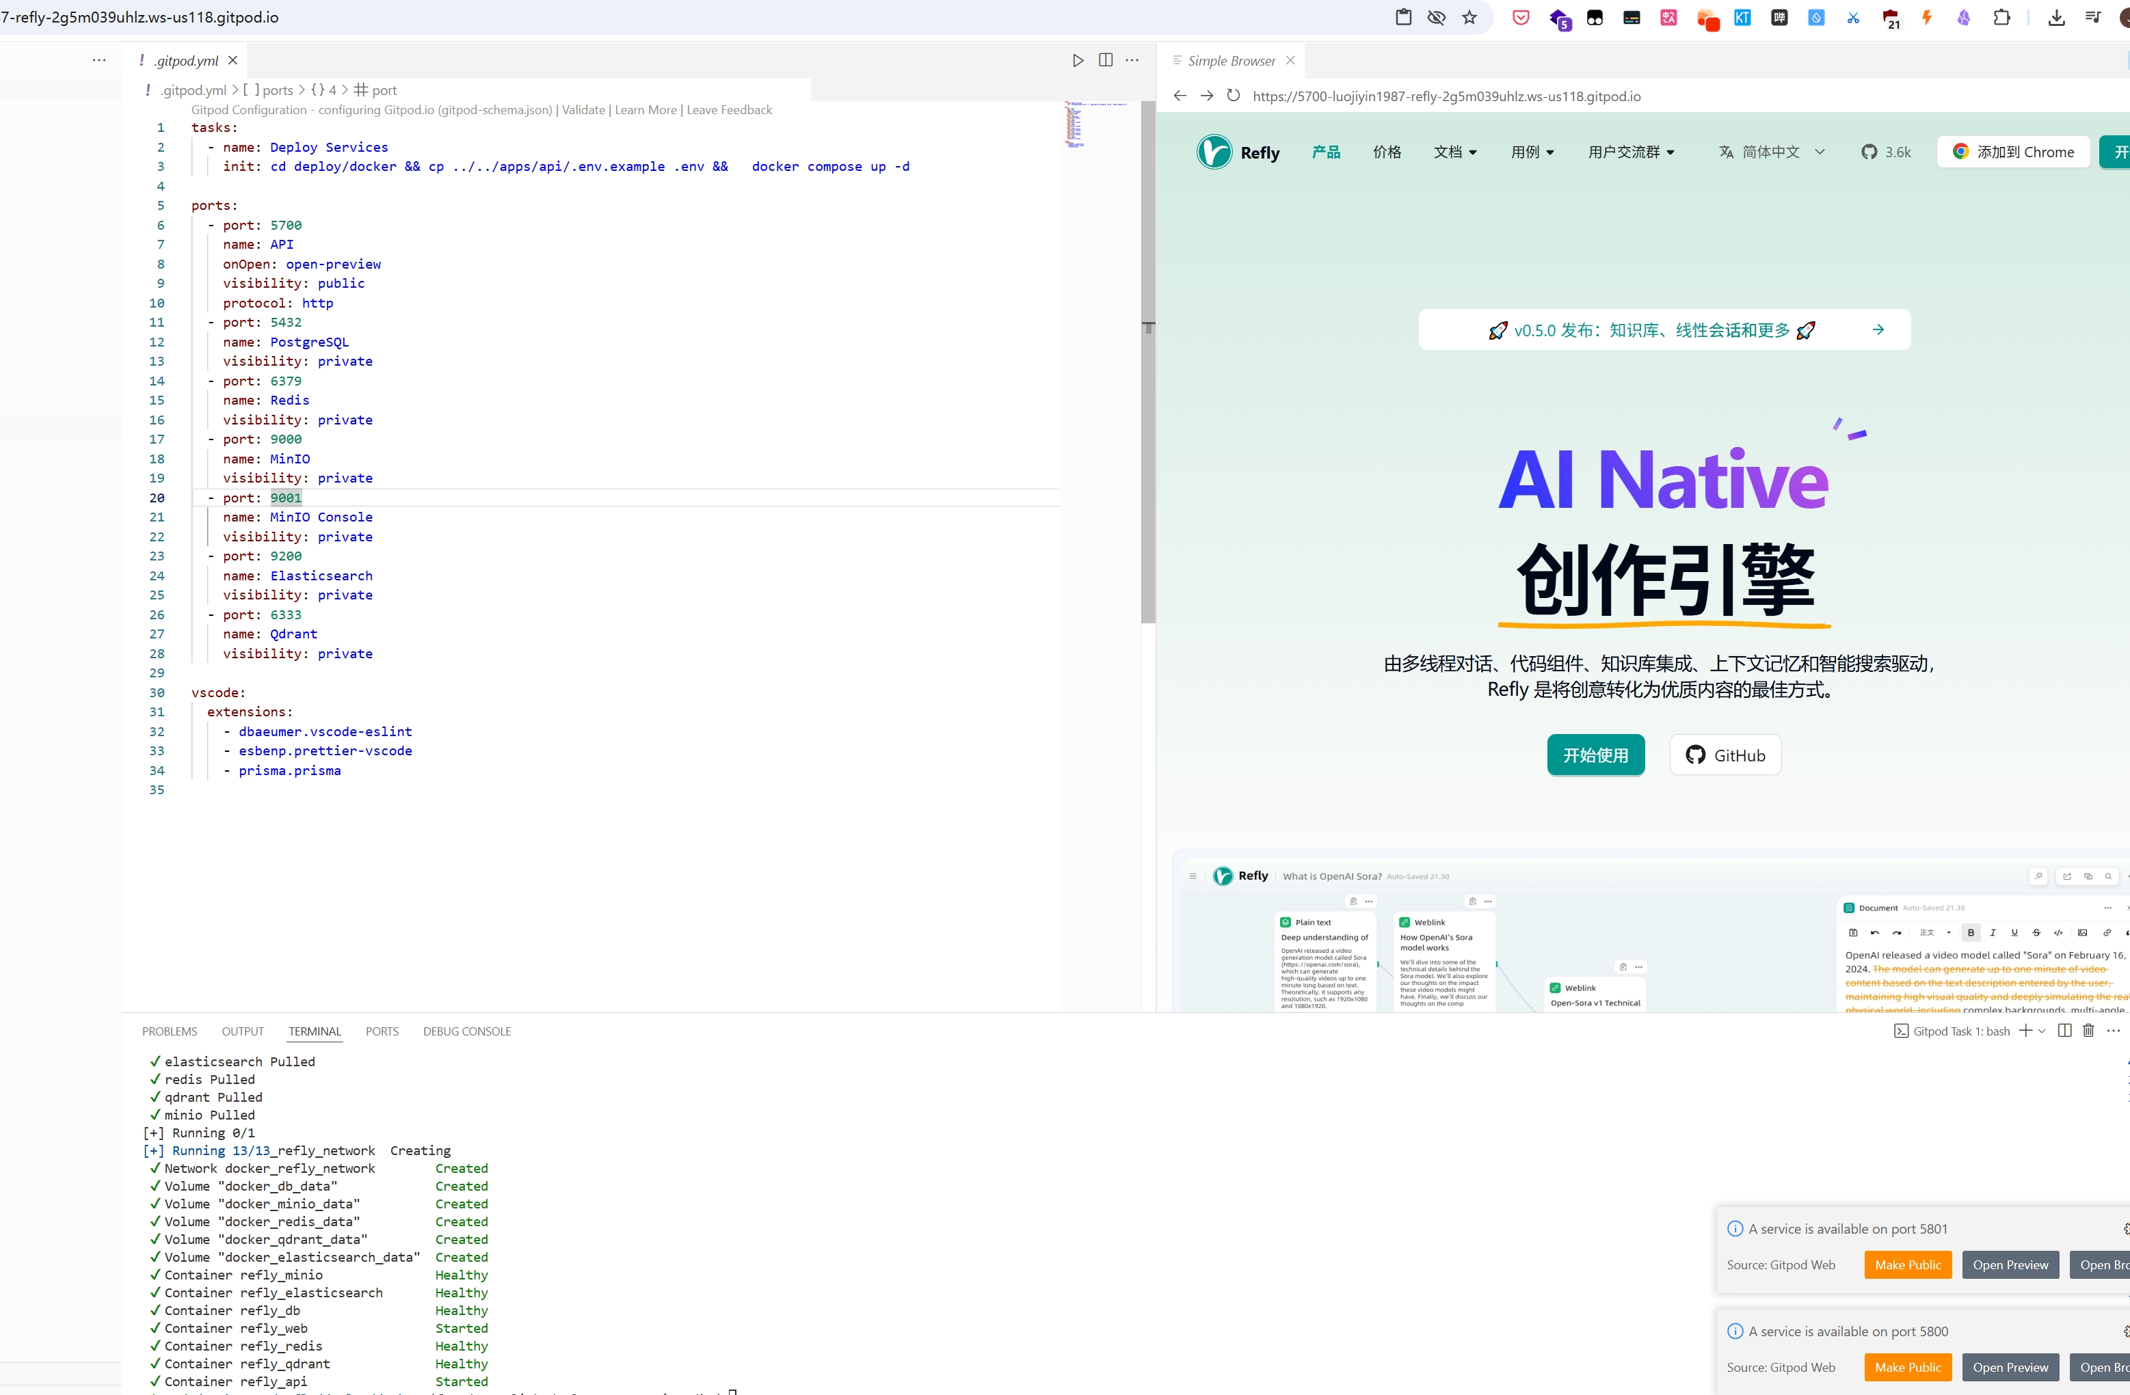
Task: Open the v0.5.0 release announcement banner
Action: (x=1664, y=330)
